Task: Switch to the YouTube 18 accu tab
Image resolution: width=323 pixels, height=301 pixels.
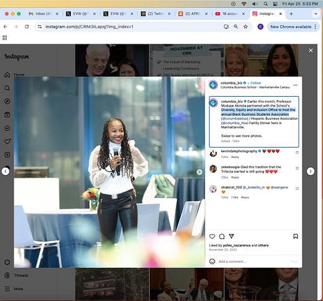Action: [x=230, y=14]
